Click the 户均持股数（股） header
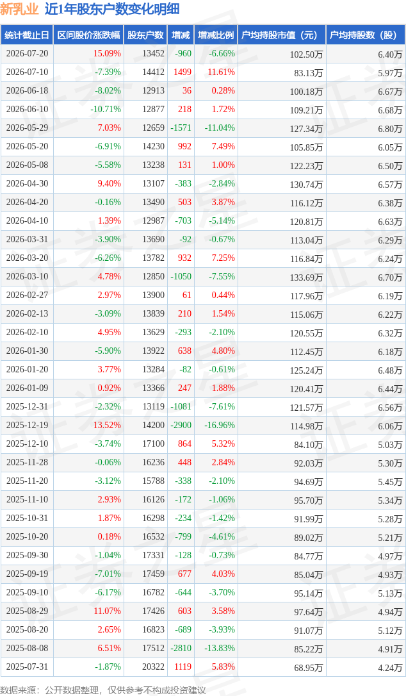This screenshot has height=696, width=406. pos(366,35)
